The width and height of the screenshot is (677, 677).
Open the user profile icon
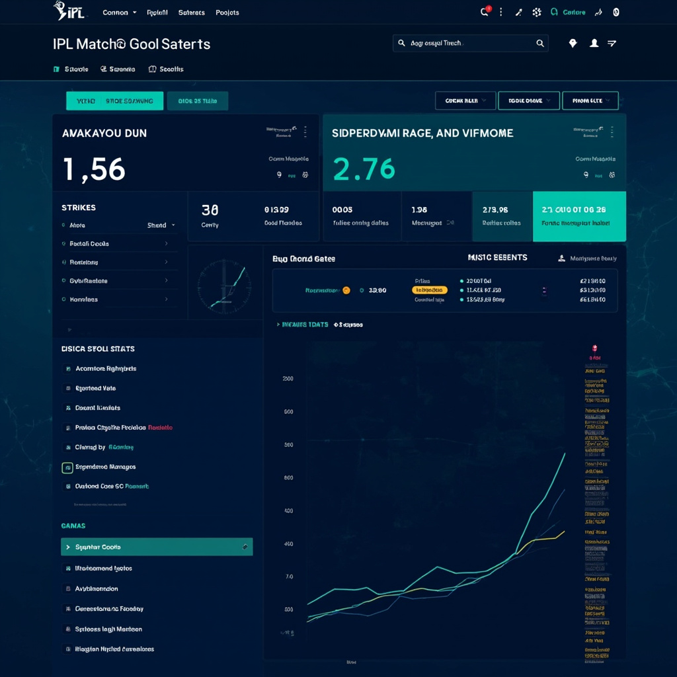(594, 43)
